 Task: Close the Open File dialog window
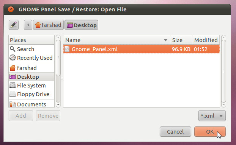point(11,9)
